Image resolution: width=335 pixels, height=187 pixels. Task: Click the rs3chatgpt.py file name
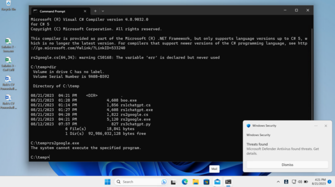[135, 124]
